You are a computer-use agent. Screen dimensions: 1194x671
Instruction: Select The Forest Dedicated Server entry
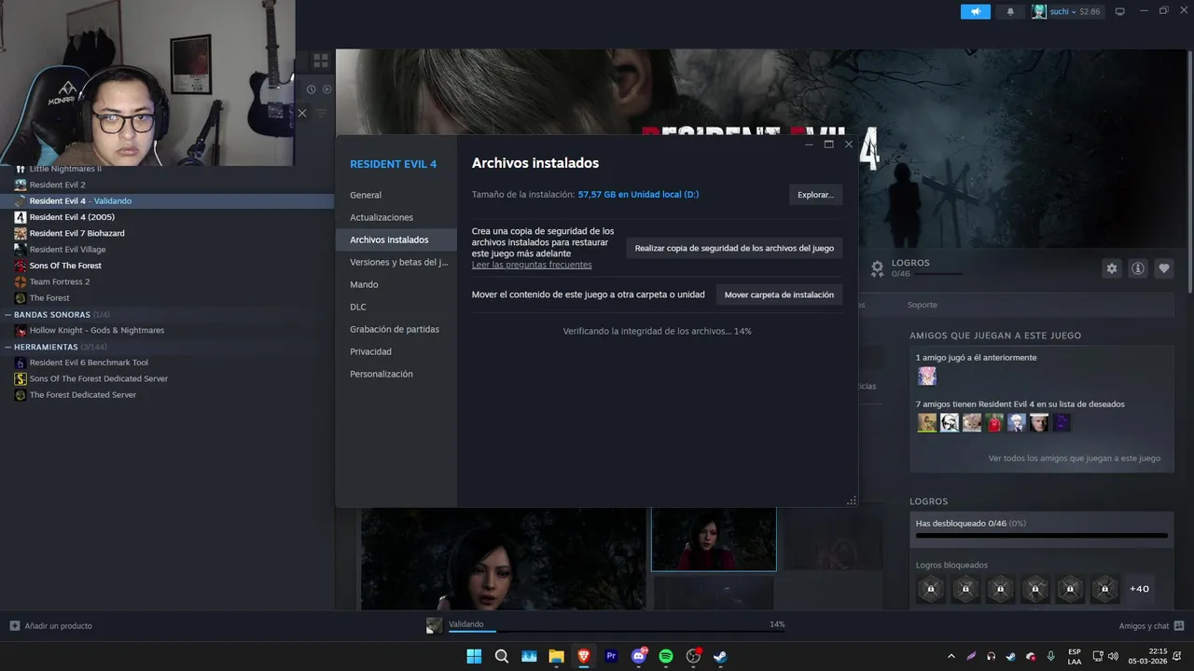click(x=82, y=395)
